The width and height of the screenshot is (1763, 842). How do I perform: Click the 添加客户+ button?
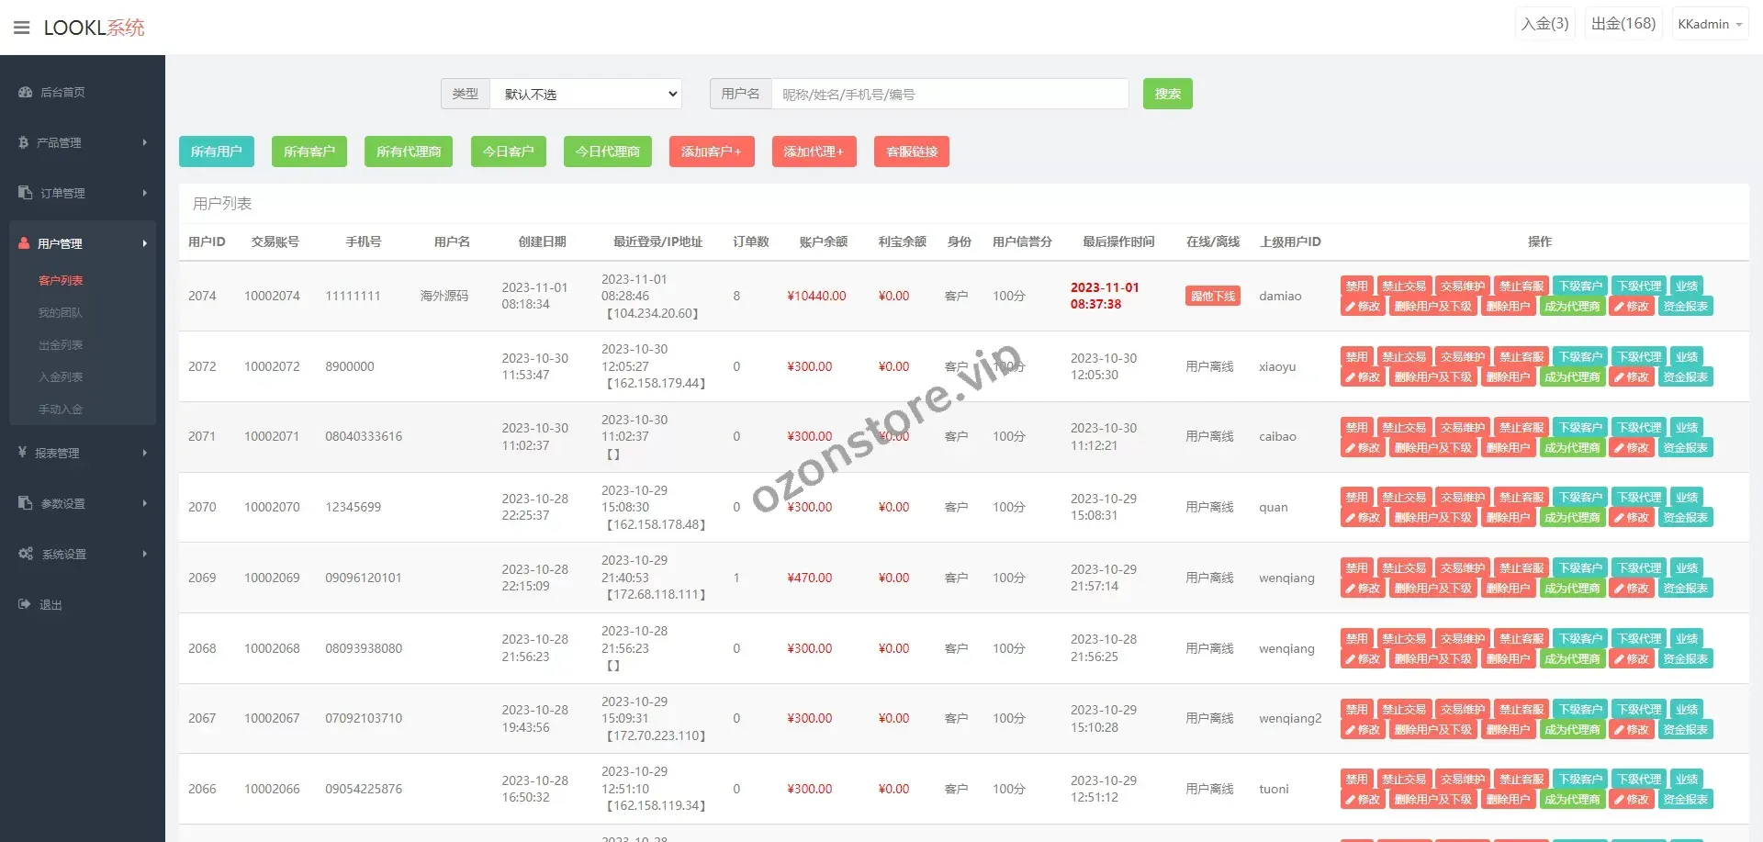pyautogui.click(x=712, y=152)
